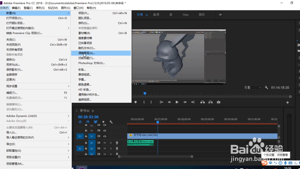Viewport: 300px width, 169px height.
Task: Choose 黑场视频 from the New submenu
Action: [x=101, y=75]
